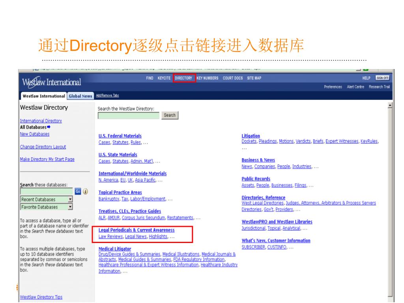
Task: Open the Public Records category
Action: [x=256, y=179]
